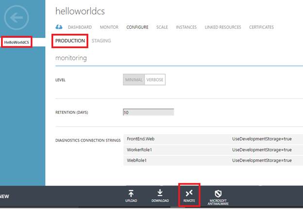
Task: Click WebRole1 connection string value
Action: (x=262, y=160)
